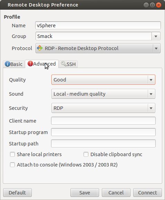165x200 pixels.
Task: Open the Security dropdown set to RDP
Action: 103,108
